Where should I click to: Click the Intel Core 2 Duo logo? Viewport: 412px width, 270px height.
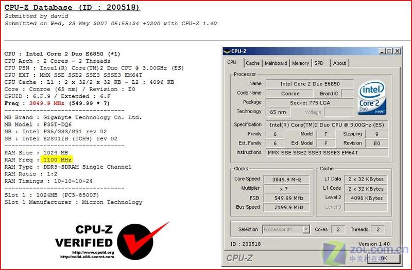click(372, 97)
